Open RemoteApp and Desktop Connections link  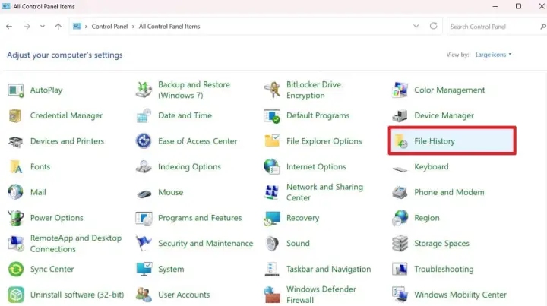pyautogui.click(x=76, y=244)
